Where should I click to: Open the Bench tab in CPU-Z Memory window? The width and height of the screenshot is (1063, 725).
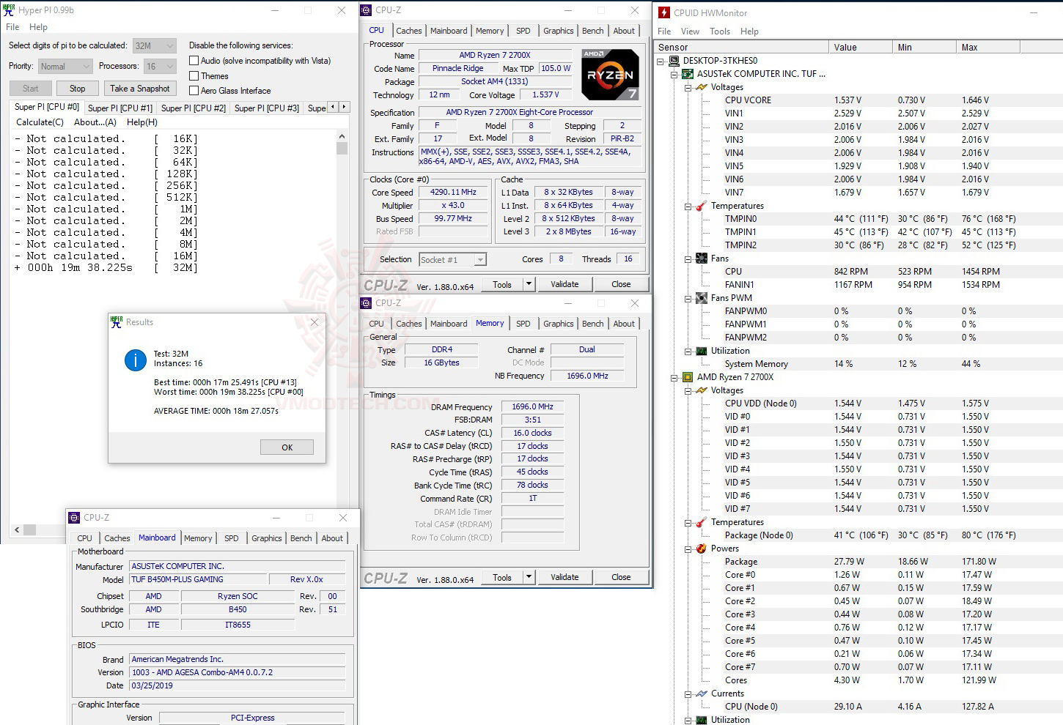[593, 324]
